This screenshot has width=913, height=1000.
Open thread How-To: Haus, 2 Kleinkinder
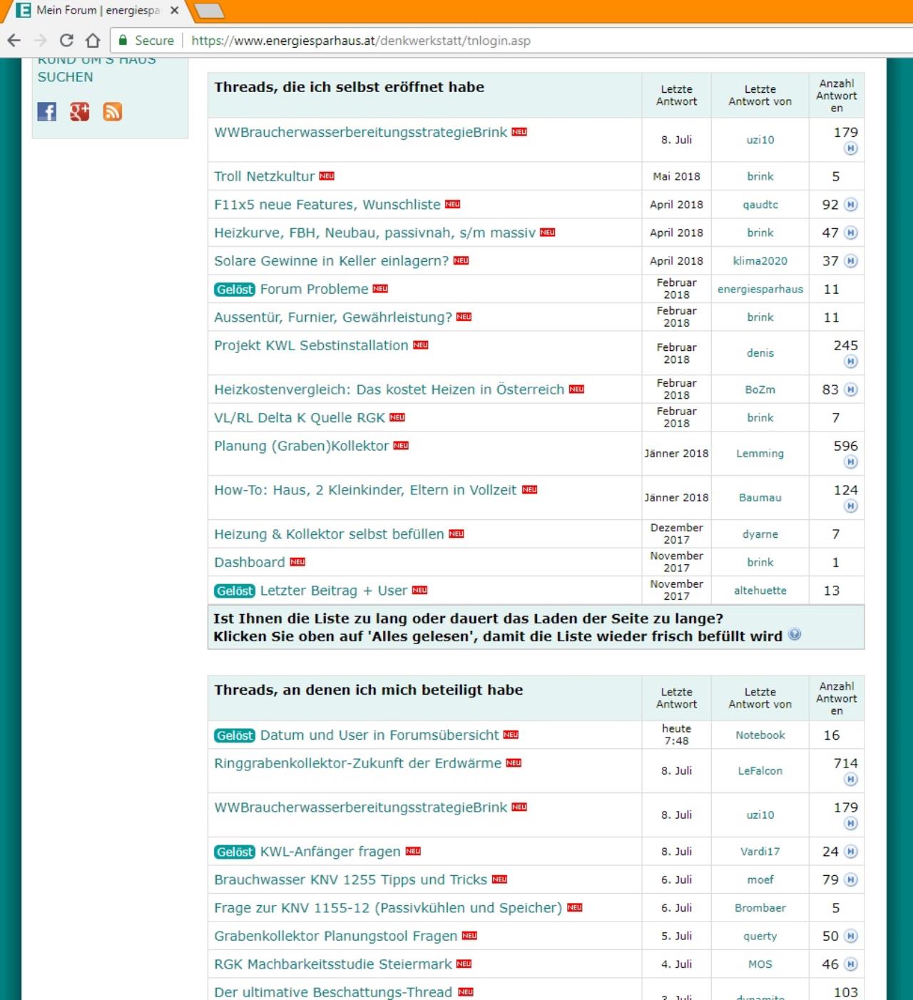click(x=365, y=490)
